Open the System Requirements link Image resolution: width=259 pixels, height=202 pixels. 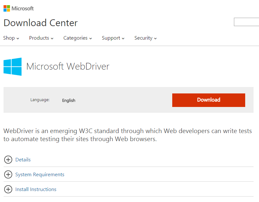pos(40,175)
